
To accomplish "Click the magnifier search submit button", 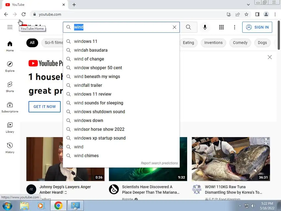I will [188, 27].
